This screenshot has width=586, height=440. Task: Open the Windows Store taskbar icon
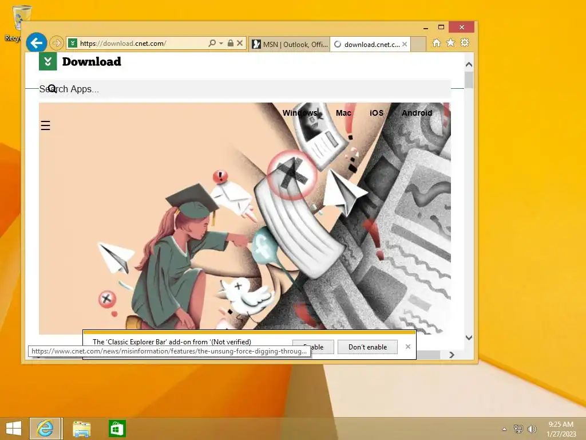coord(117,429)
